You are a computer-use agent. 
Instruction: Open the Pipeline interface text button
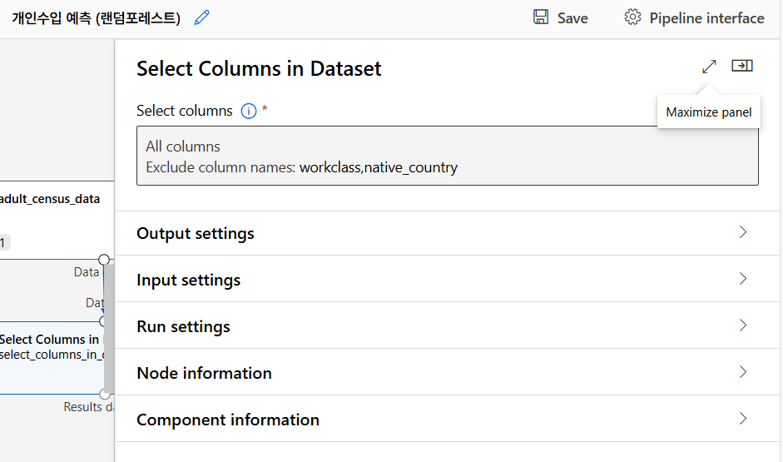pyautogui.click(x=706, y=18)
